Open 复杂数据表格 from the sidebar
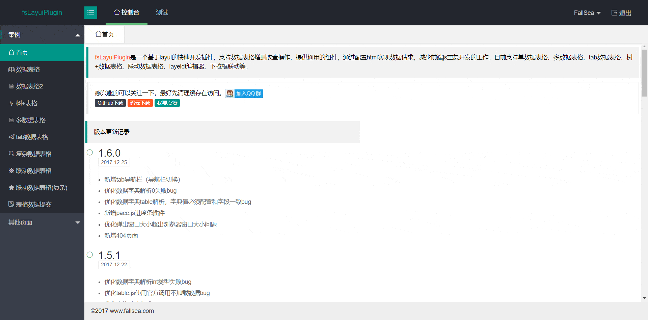Viewport: 648px width, 320px height. [x=42, y=154]
